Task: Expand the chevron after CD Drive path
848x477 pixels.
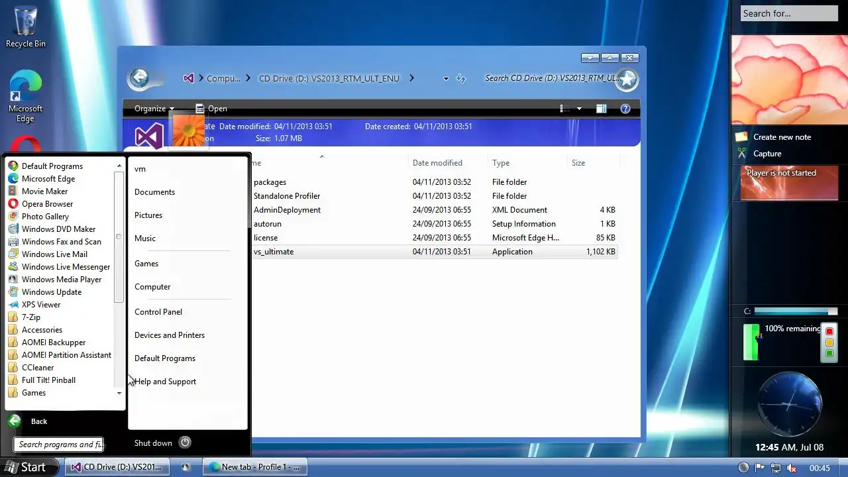Action: [411, 78]
